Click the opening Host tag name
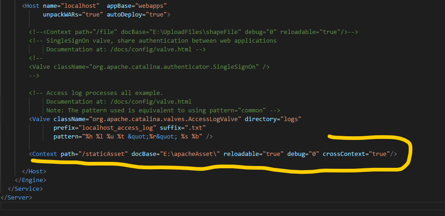This screenshot has height=216, width=445. [32, 6]
